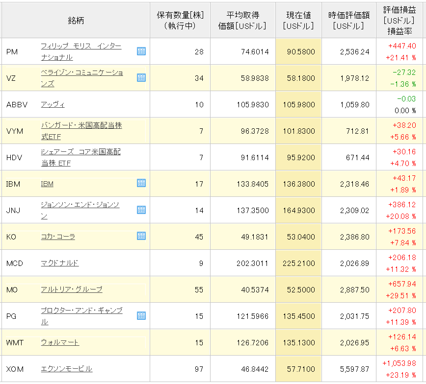Open フィリップ モリス インターナショナル stock link
Image resolution: width=426 pixels, height=384 pixels.
point(81,51)
